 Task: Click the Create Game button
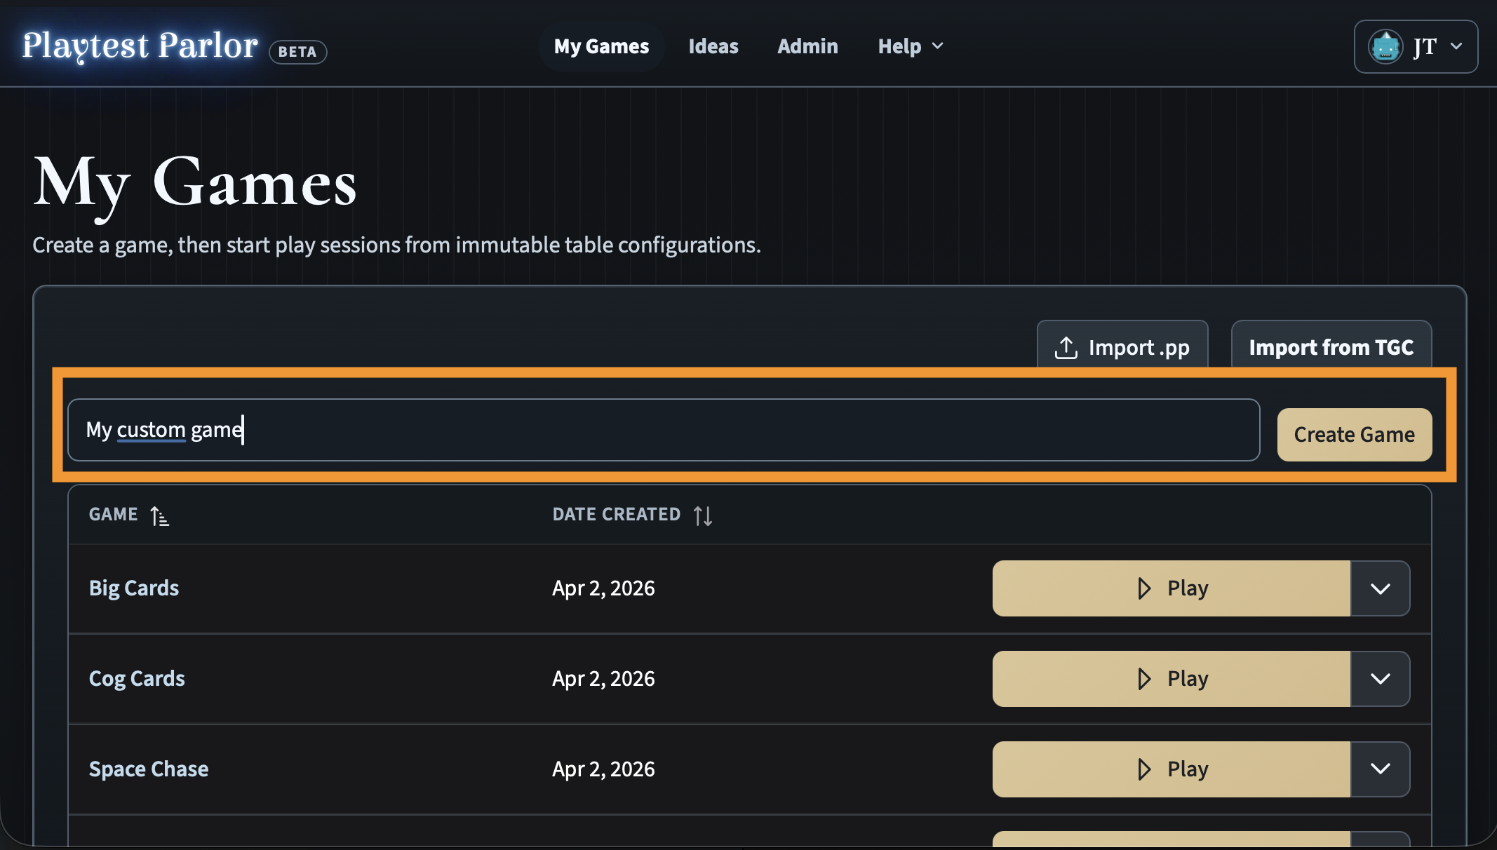(x=1354, y=434)
